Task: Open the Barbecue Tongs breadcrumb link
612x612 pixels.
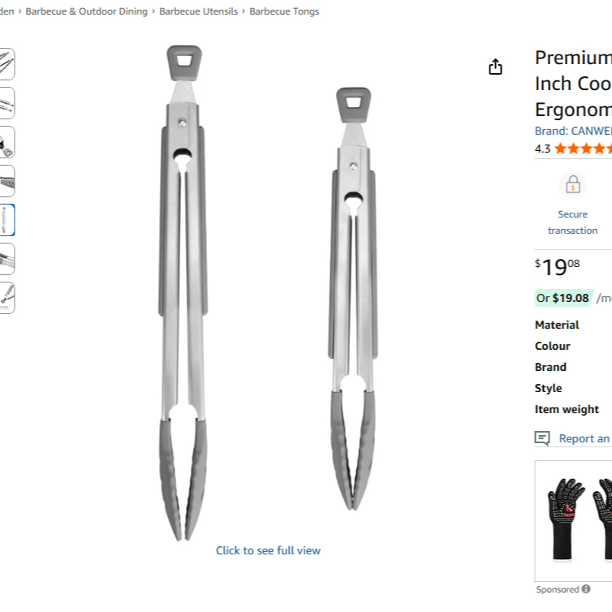Action: pyautogui.click(x=284, y=11)
